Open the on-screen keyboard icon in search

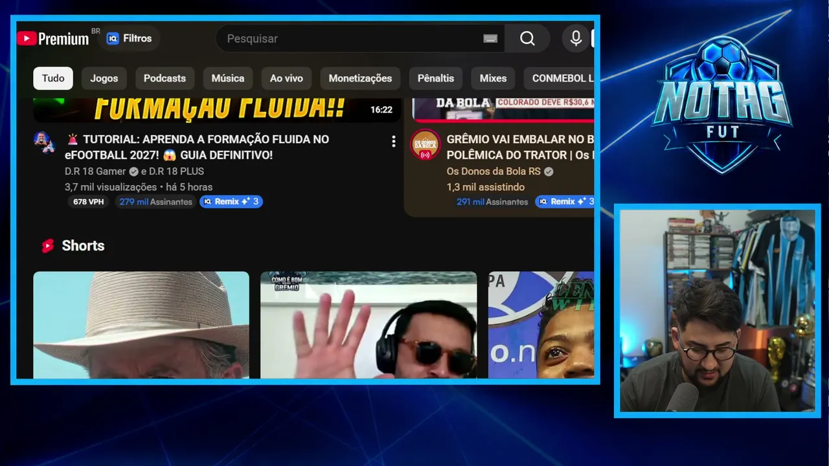click(x=490, y=39)
